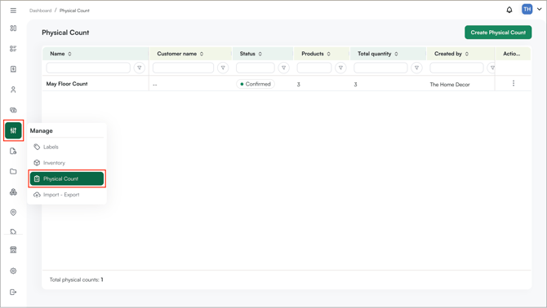Click the Created by filter field
Screen dimensions: 547x308
click(x=456, y=68)
